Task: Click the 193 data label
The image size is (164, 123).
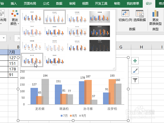Action: point(112,76)
